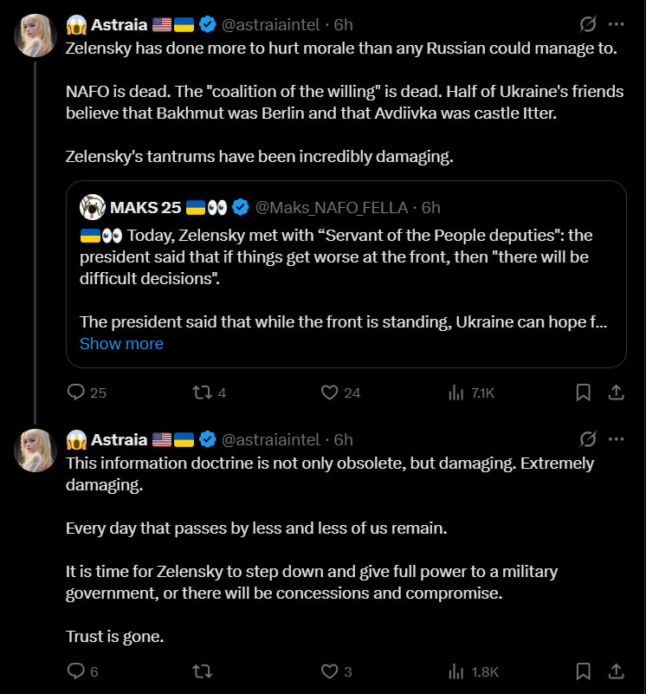Click Astraia profile picture on first tweet
Viewport: 646px width, 694px height.
[36, 36]
